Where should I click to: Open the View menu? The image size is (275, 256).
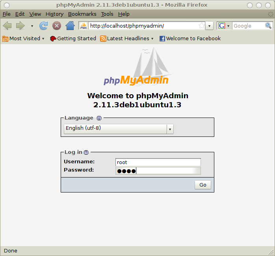(x=35, y=14)
